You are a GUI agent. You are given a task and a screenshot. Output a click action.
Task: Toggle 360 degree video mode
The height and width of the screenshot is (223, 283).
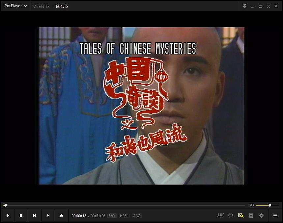[x=220, y=215]
